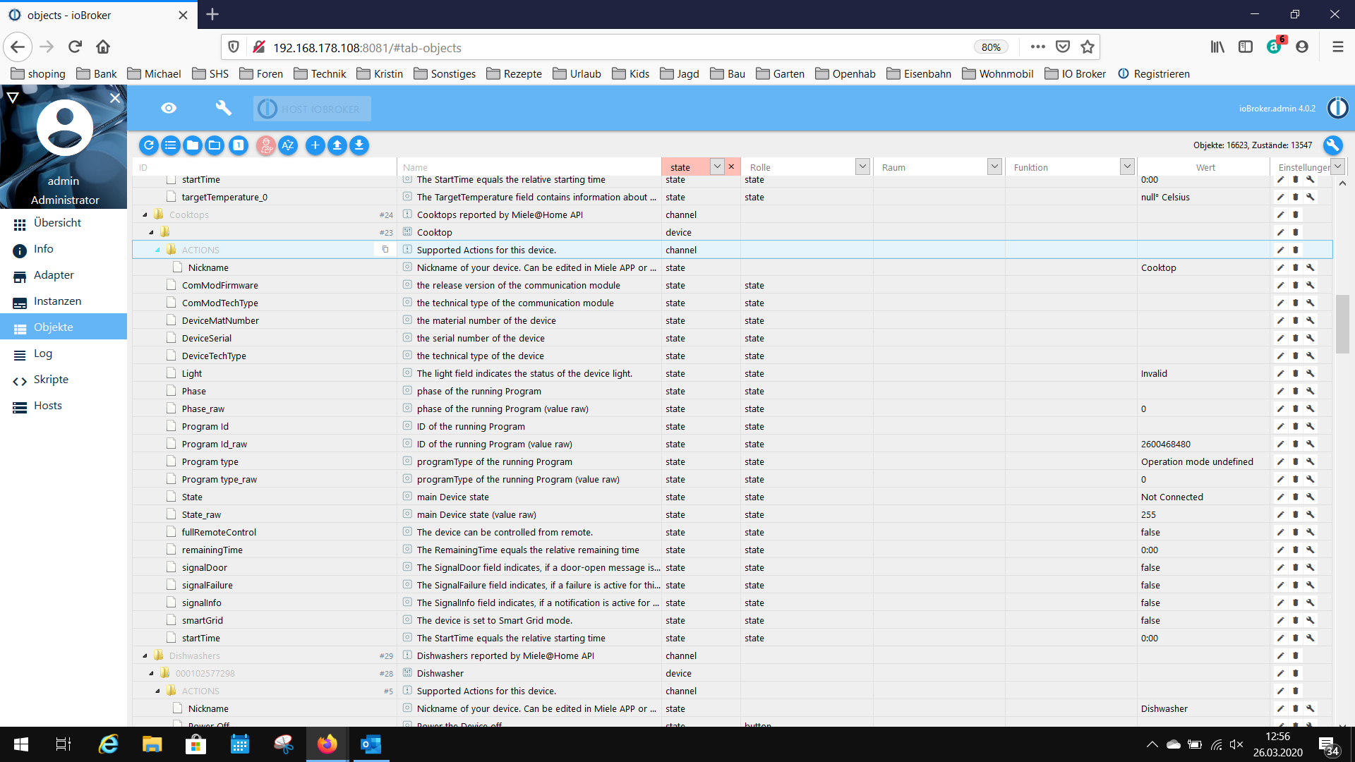Collapse the Cooktops folder

(x=145, y=215)
